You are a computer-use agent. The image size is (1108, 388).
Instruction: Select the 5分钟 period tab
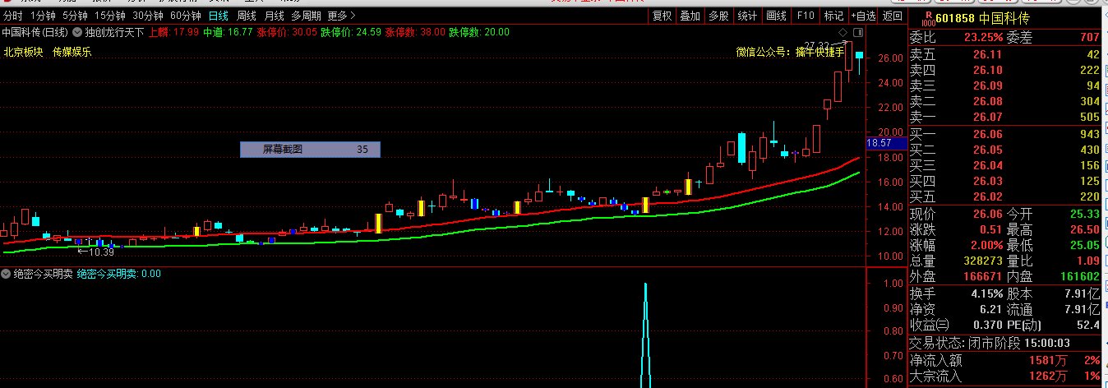[x=75, y=16]
